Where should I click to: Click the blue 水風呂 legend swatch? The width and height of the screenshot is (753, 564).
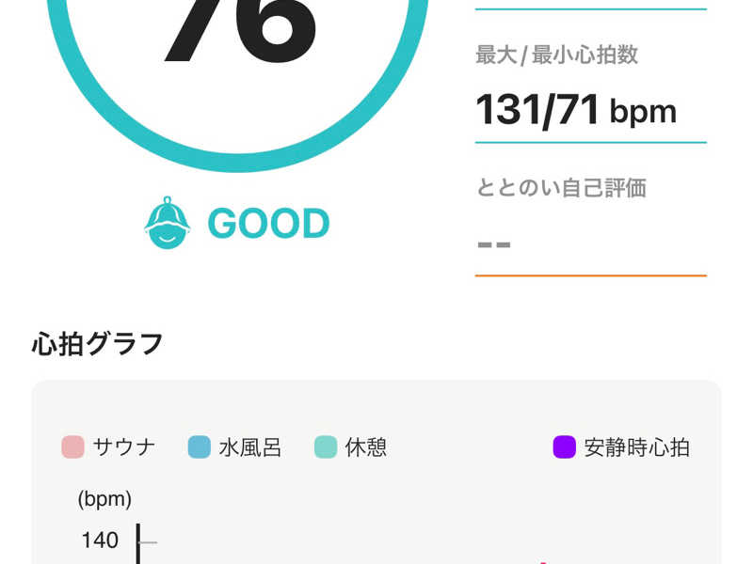pos(200,446)
